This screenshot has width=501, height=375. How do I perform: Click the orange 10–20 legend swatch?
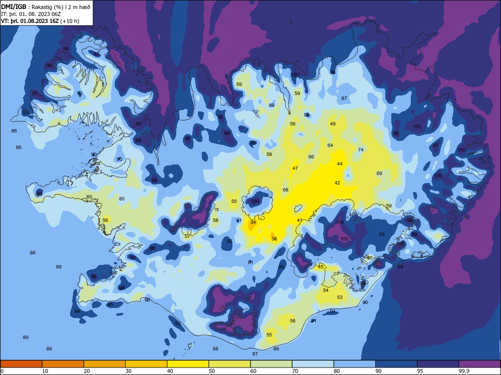[x=63, y=364]
